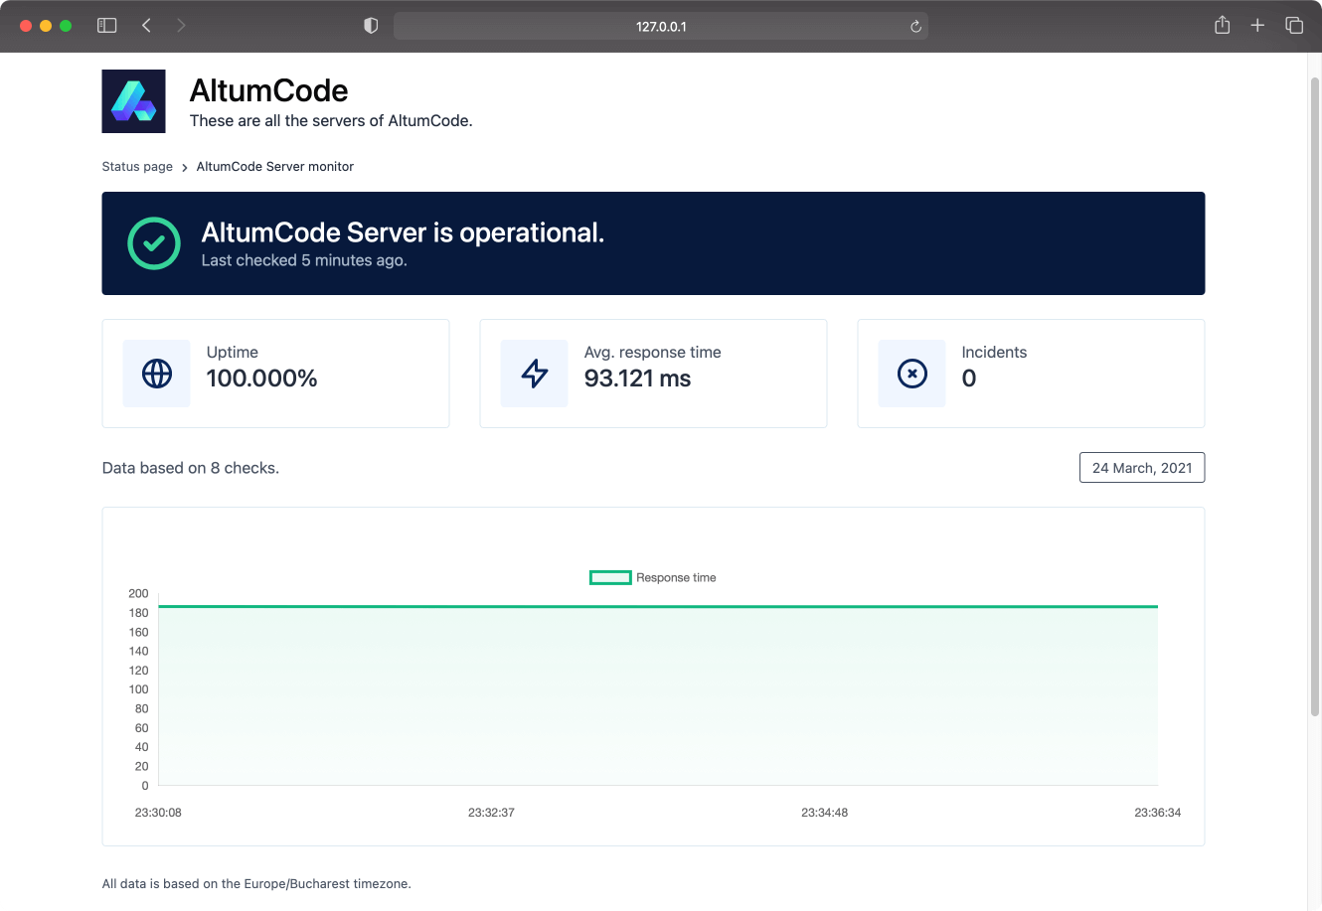Go back with the browser arrow
Screen dimensions: 1322x911
click(x=146, y=26)
